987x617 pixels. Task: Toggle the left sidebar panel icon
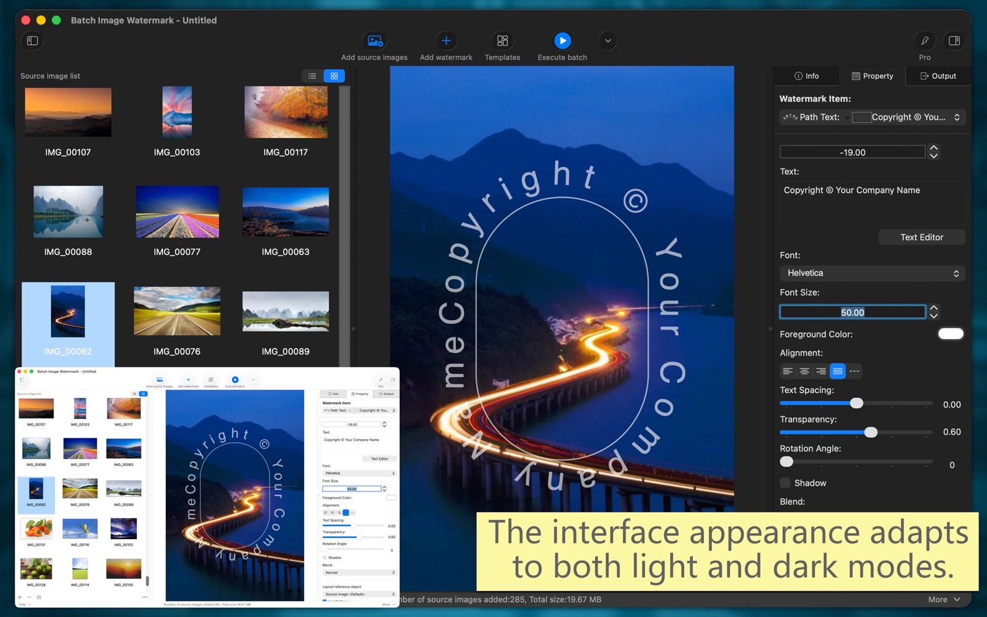[x=33, y=41]
